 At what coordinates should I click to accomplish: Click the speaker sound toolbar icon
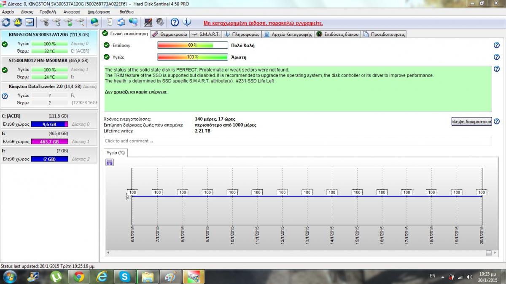(160, 22)
